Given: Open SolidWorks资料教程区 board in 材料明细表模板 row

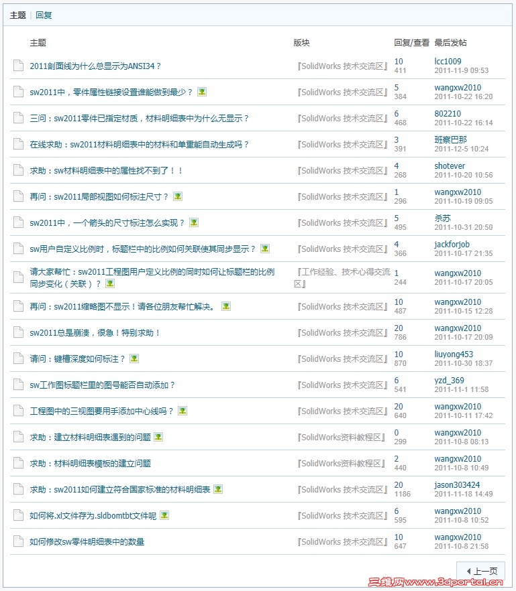Looking at the screenshot, I should [342, 463].
